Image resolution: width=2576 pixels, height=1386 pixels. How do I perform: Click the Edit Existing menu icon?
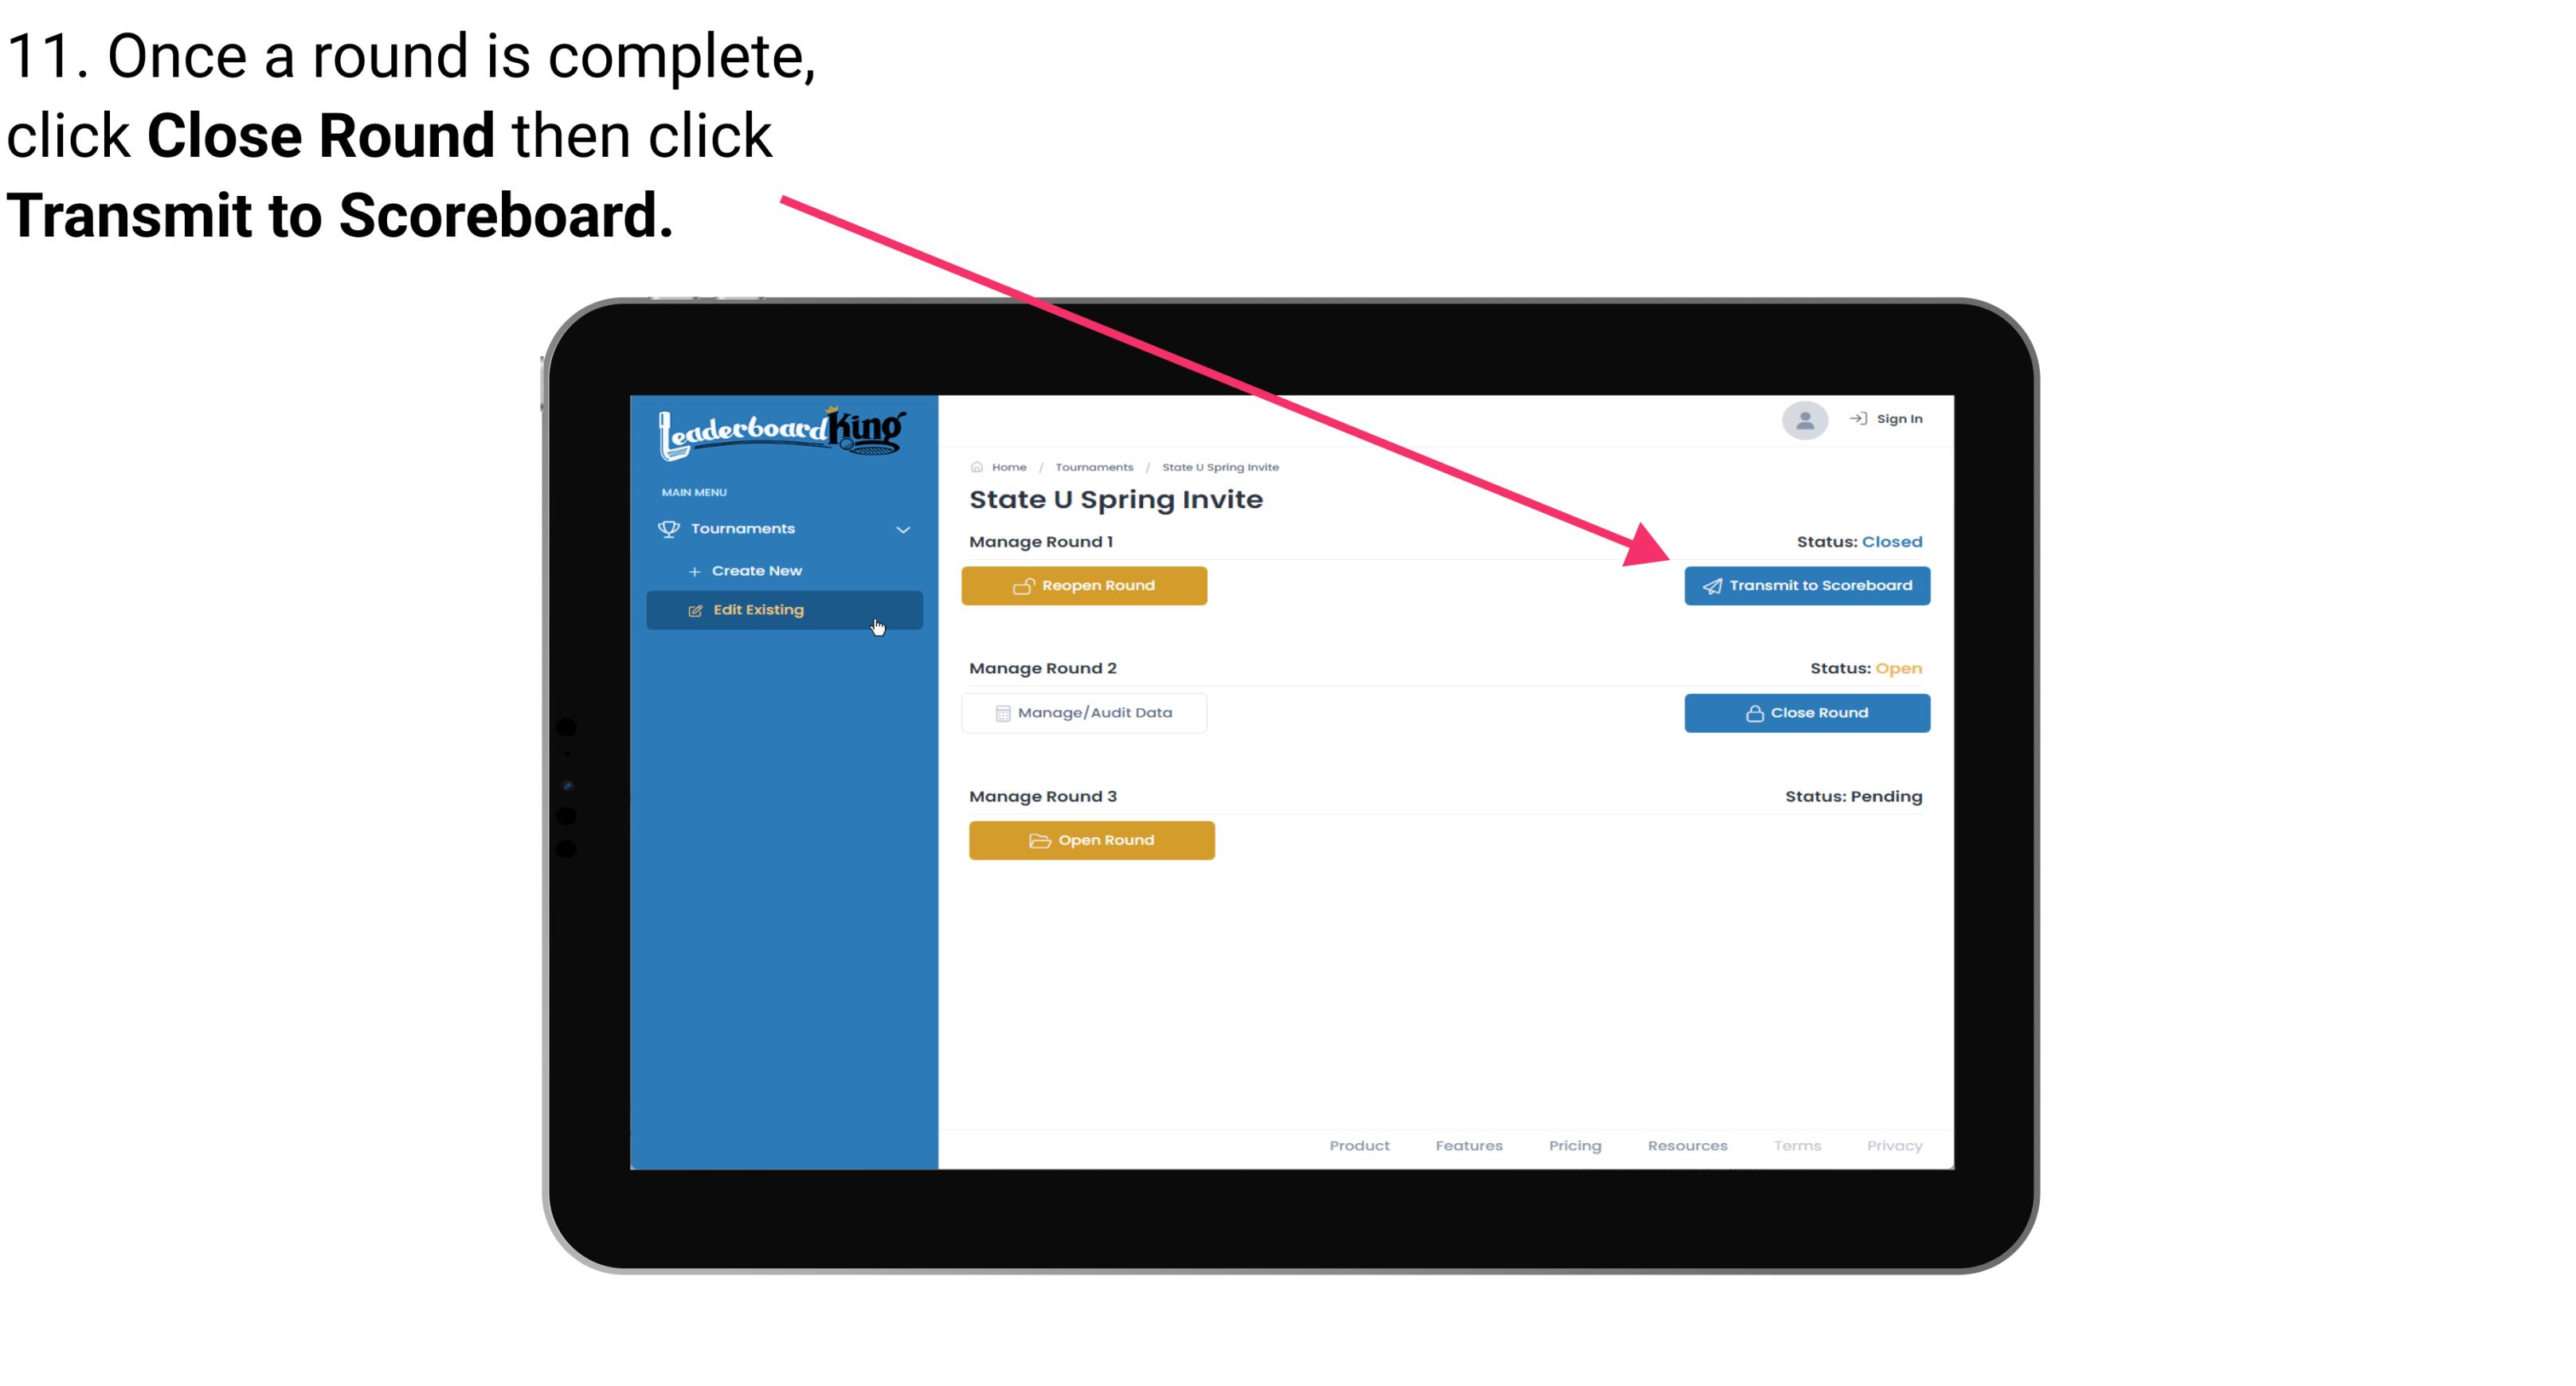click(695, 609)
